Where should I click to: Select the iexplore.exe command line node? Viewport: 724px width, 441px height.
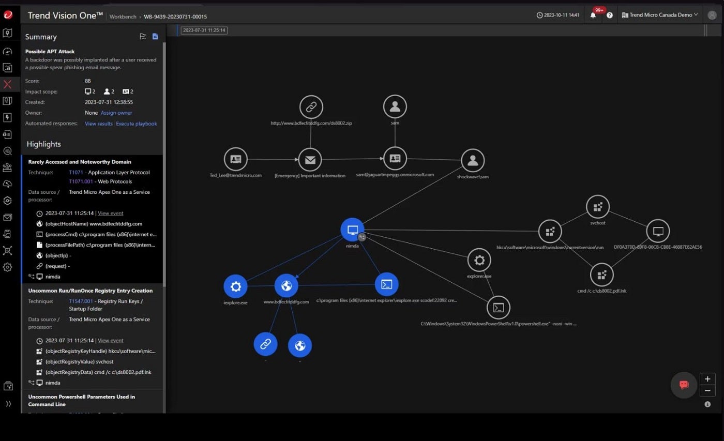point(386,284)
